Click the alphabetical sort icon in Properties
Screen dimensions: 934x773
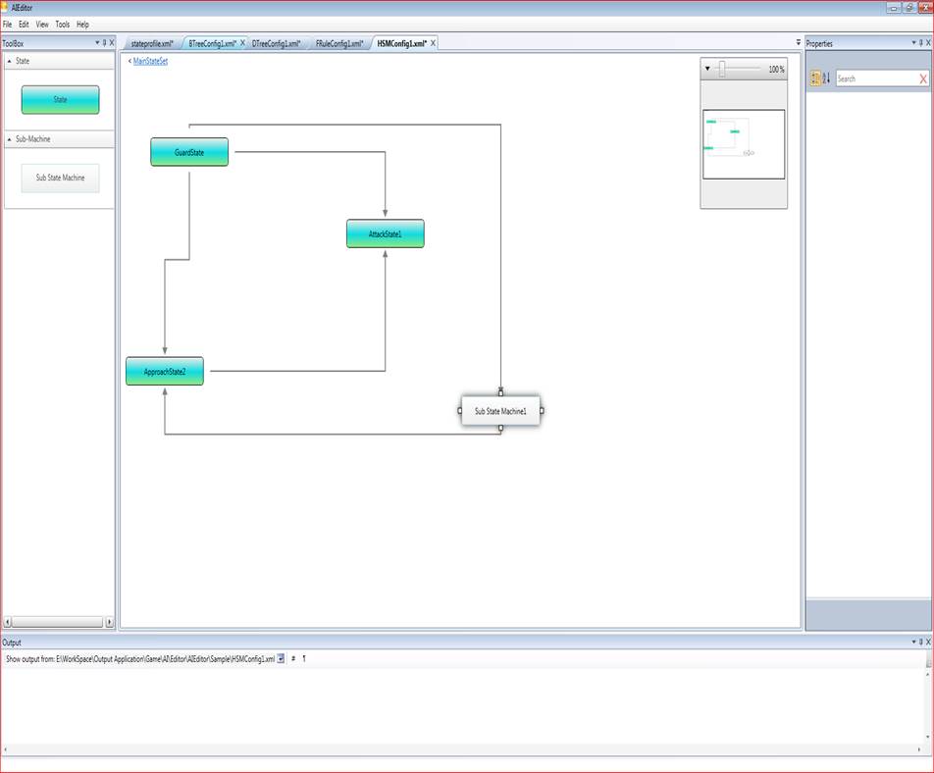[x=826, y=78]
